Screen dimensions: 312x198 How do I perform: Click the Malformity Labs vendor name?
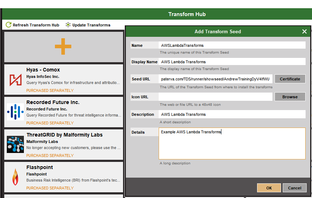(42, 142)
